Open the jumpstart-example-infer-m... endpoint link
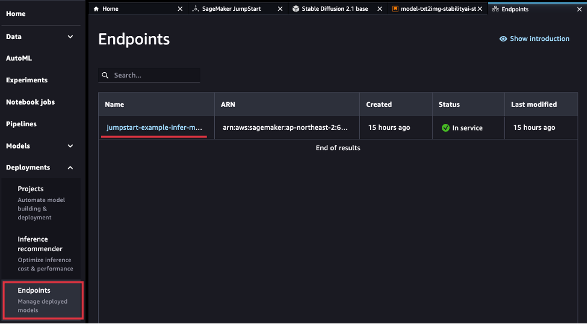The height and width of the screenshot is (324, 588). coord(154,127)
